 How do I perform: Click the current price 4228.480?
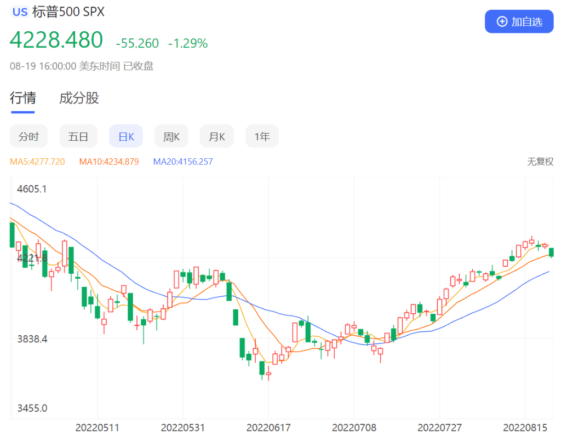[x=56, y=39]
